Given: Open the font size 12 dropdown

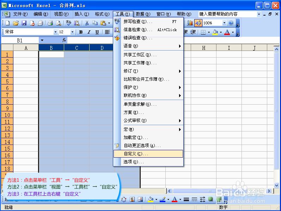Looking at the screenshot, I should [x=72, y=32].
